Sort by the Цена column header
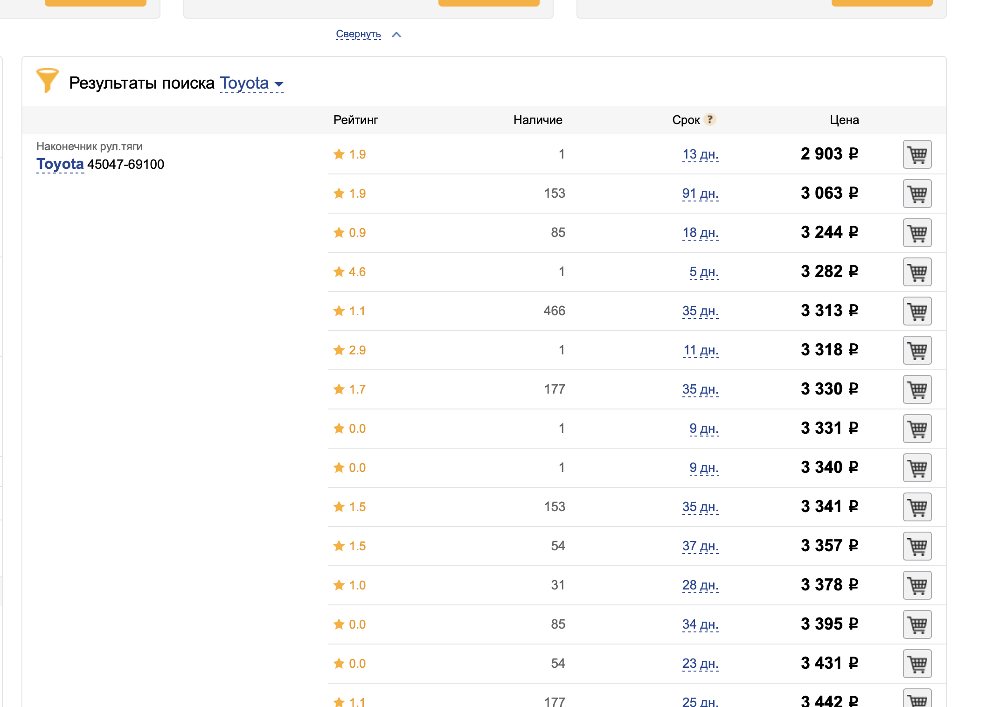This screenshot has width=986, height=707. (844, 120)
